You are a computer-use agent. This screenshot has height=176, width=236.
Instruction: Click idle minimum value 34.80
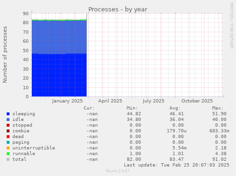coord(134,120)
